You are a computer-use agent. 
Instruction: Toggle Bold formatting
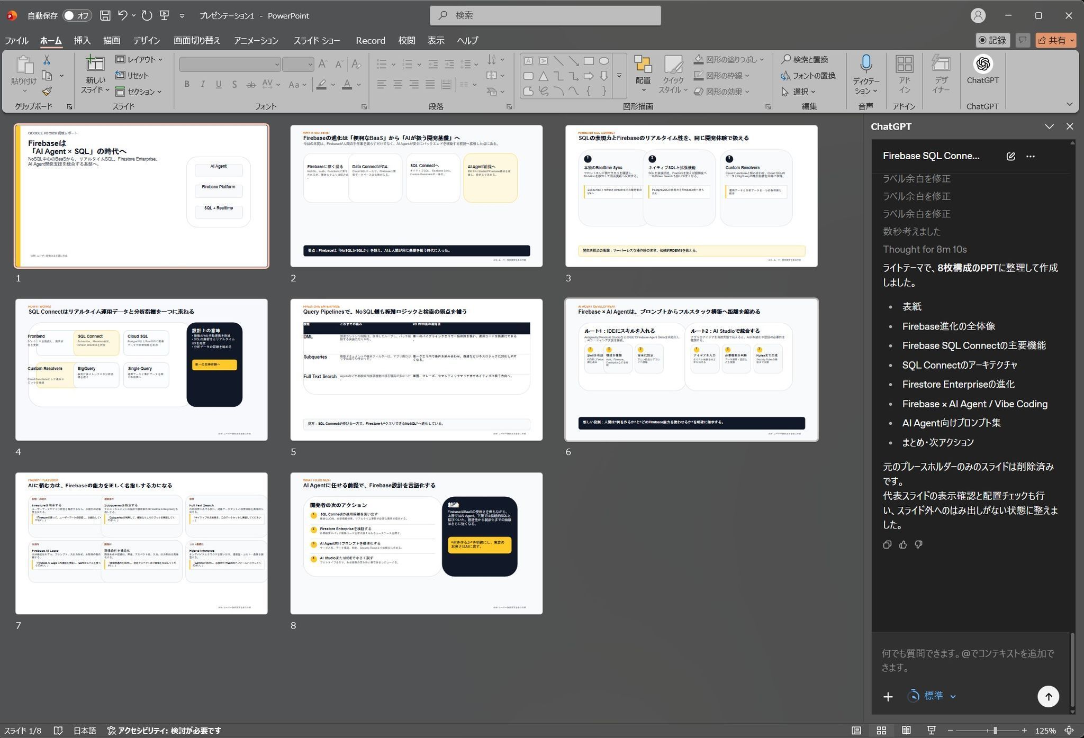point(187,84)
